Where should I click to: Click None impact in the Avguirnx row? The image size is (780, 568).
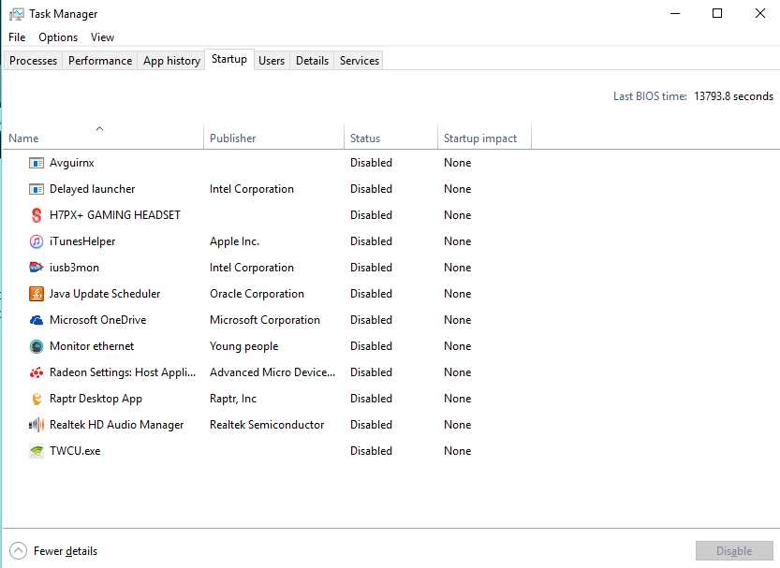tap(457, 163)
